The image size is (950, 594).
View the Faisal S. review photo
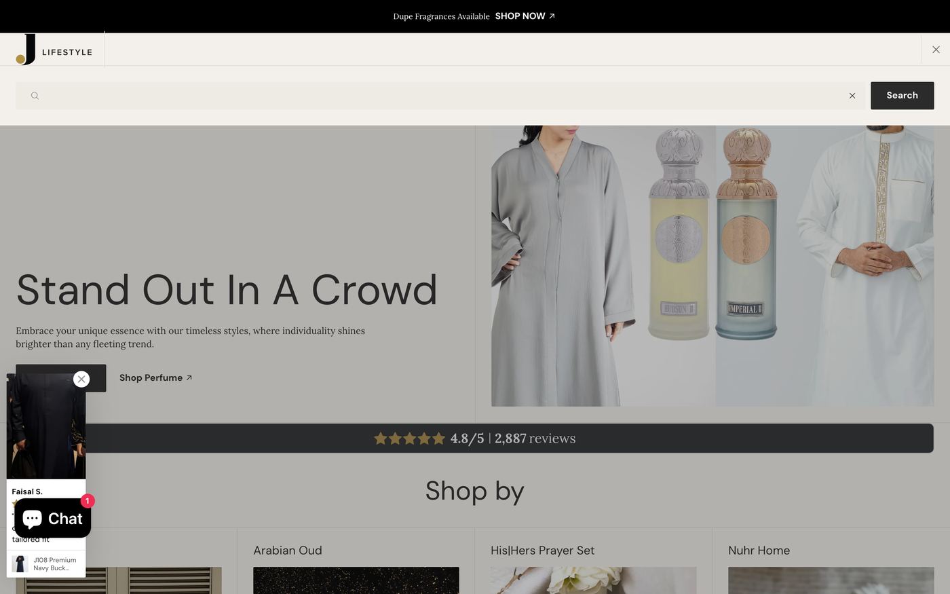coord(46,426)
